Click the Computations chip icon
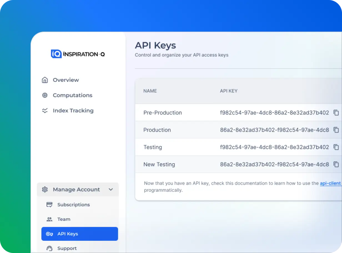The height and width of the screenshot is (253, 342). 45,95
